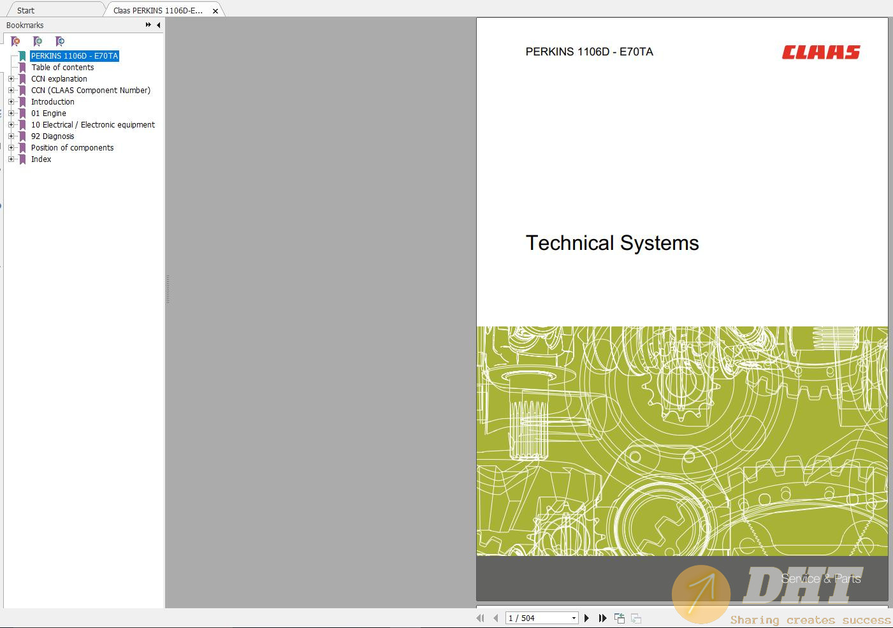893x628 pixels.
Task: Click the bookmark ribbon icon beside Index
Action: (22, 159)
